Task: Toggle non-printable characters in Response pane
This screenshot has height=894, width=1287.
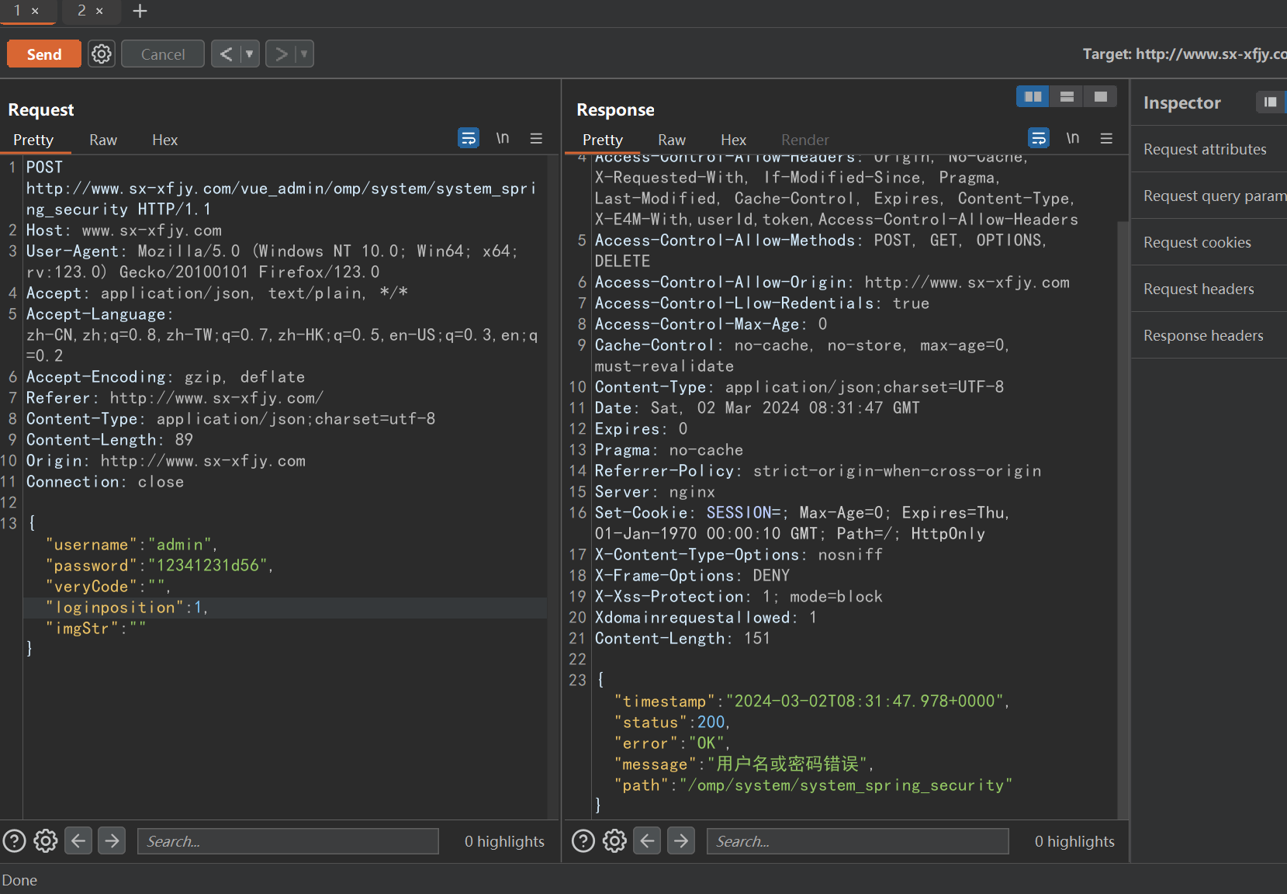Action: (x=1073, y=138)
